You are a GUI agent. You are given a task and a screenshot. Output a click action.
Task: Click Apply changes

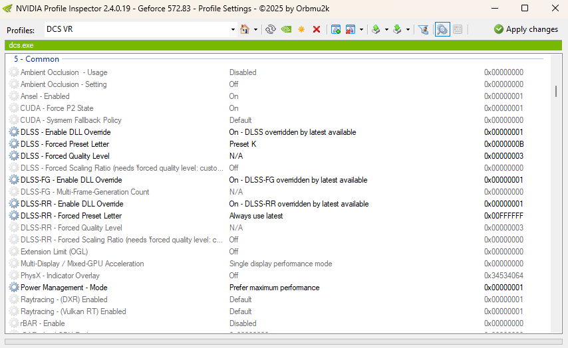tap(526, 29)
